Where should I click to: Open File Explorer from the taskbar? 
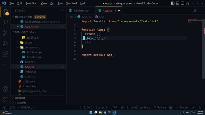pos(100,112)
